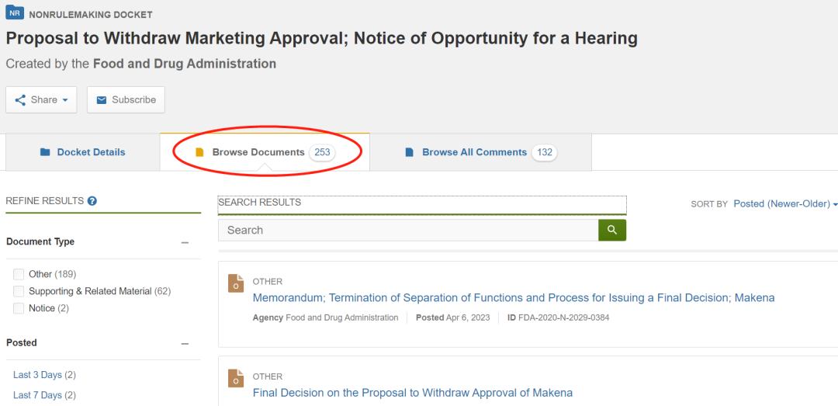Click into the Search results input field
The width and height of the screenshot is (838, 406).
pos(407,230)
